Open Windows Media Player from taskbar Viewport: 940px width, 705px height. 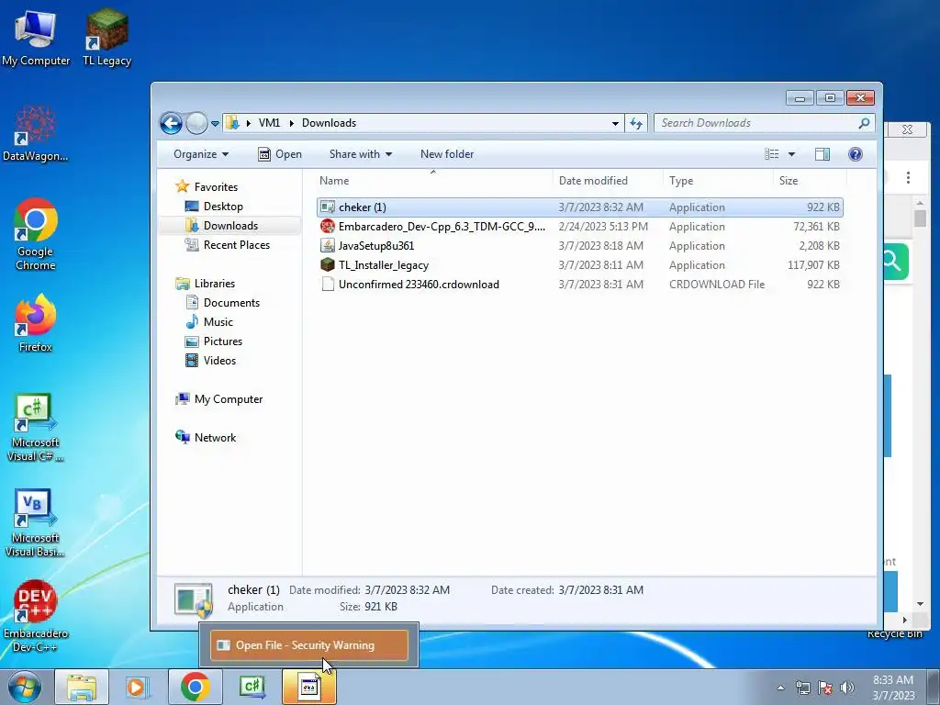138,687
